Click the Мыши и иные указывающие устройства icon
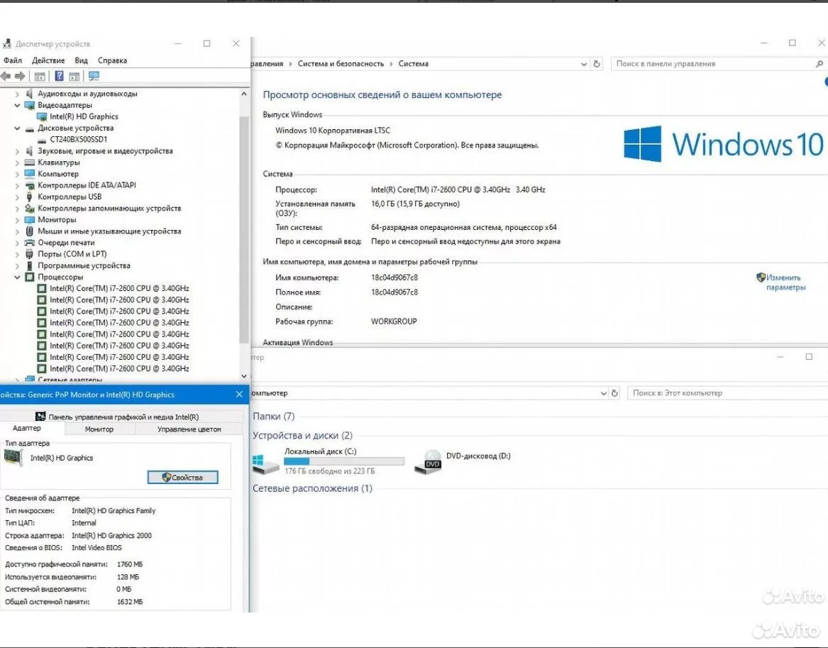 click(30, 231)
